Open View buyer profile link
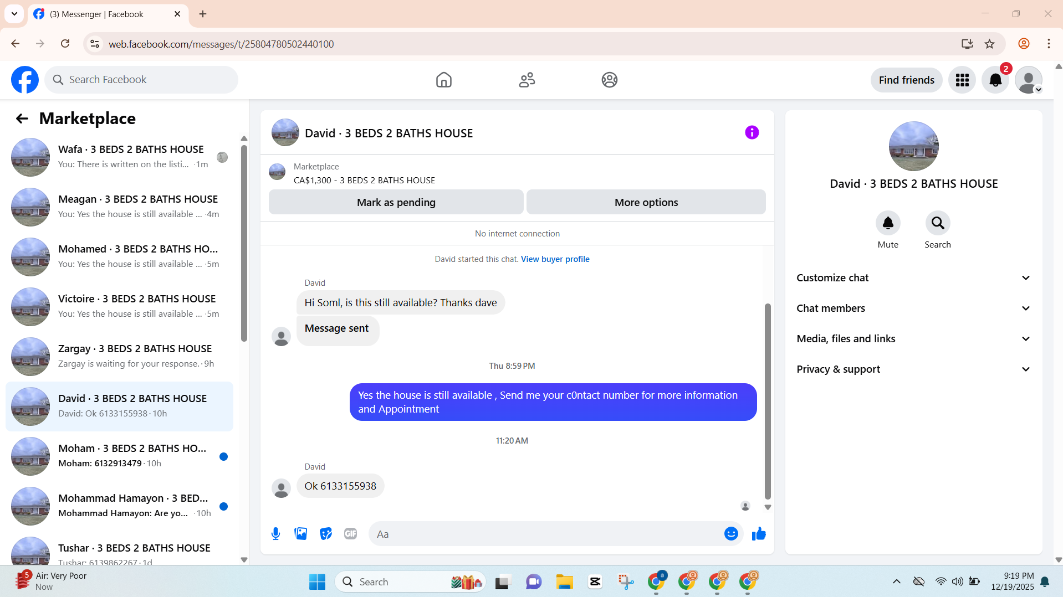This screenshot has height=597, width=1063. pyautogui.click(x=555, y=259)
